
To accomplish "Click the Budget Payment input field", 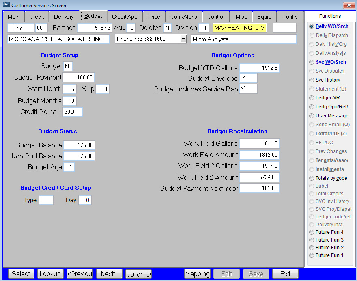I will pyautogui.click(x=79, y=78).
